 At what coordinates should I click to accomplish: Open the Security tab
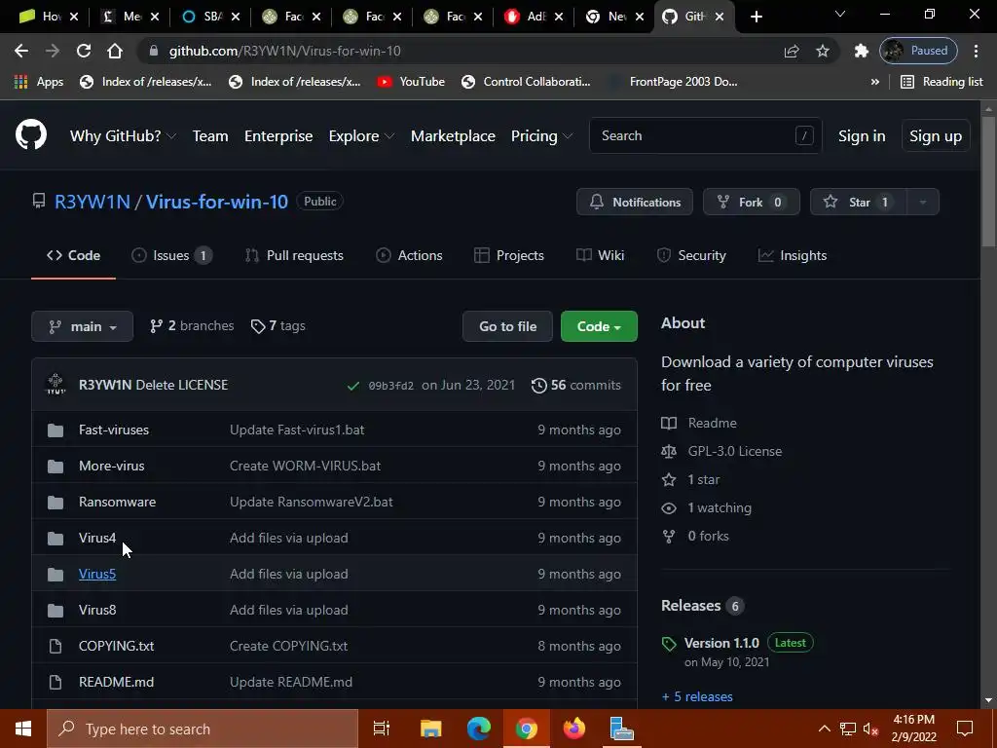[x=690, y=255]
